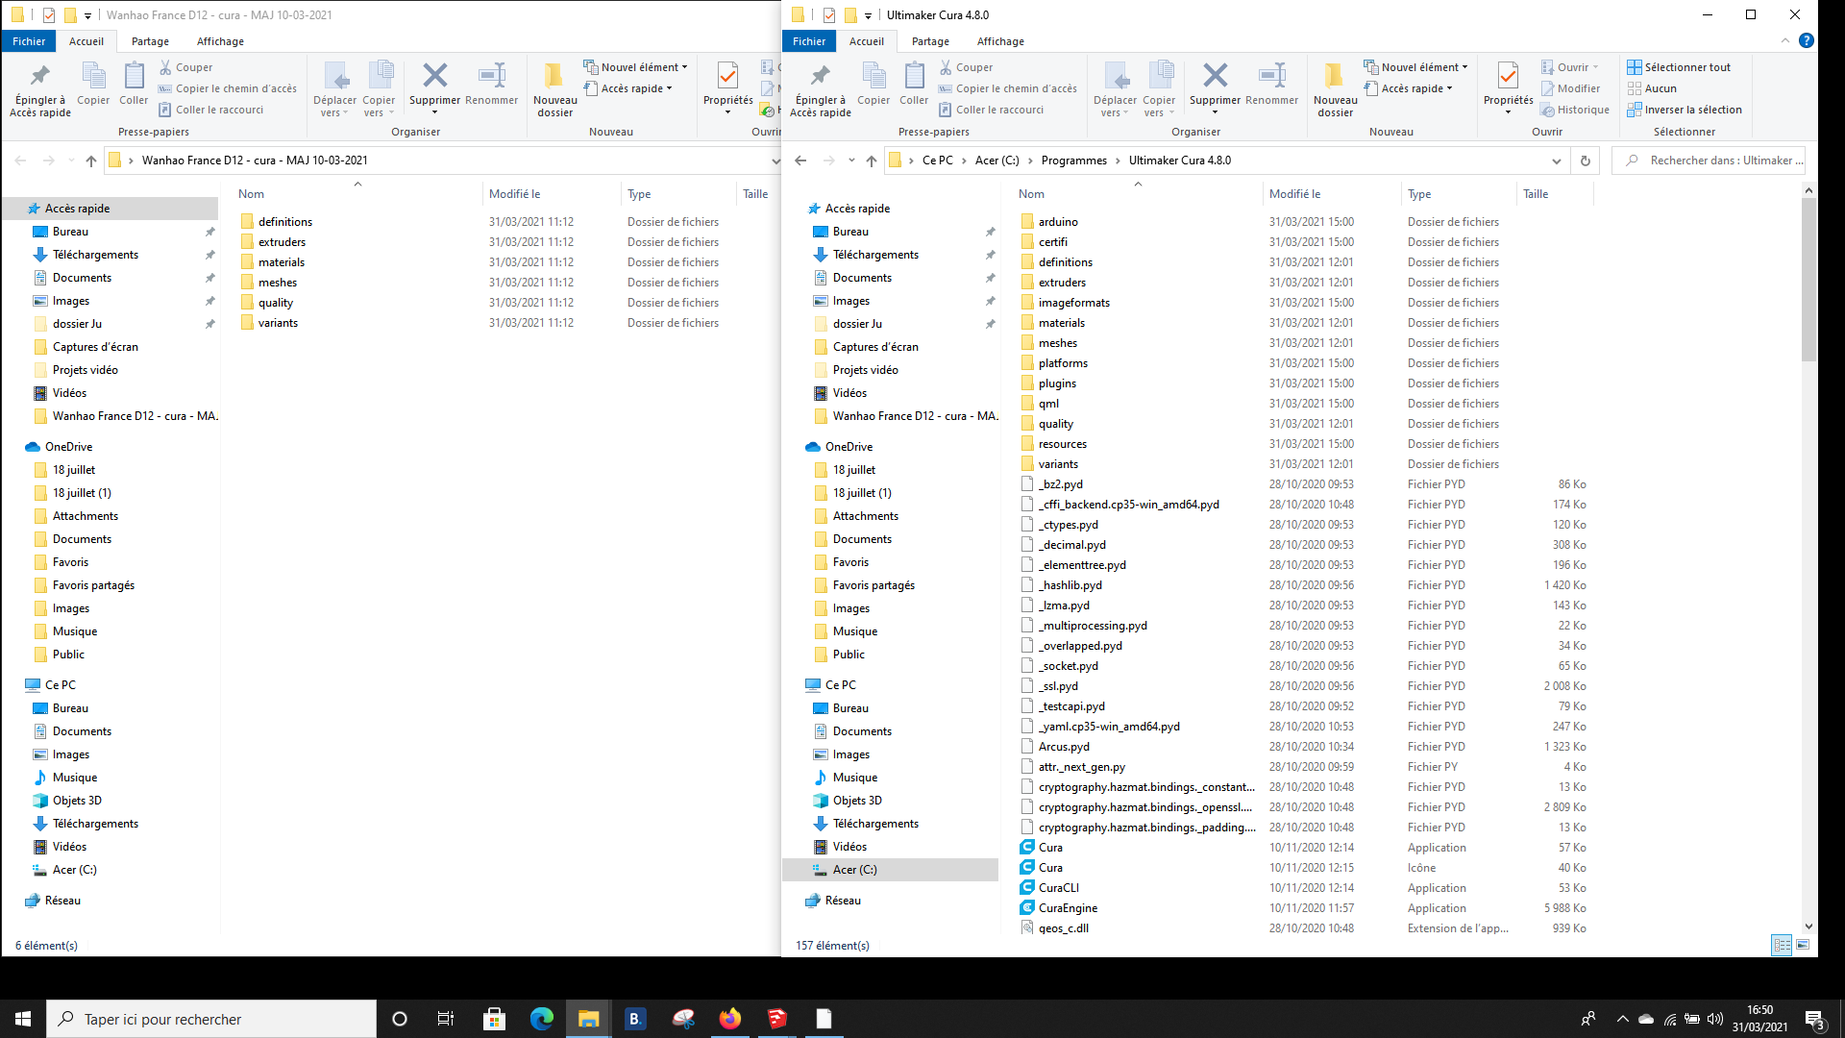Select Acer (C:) in Cura navigation pane
The width and height of the screenshot is (1845, 1038).
[x=891, y=870]
